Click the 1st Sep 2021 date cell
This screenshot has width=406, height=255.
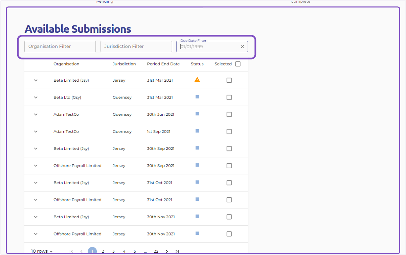(x=159, y=132)
